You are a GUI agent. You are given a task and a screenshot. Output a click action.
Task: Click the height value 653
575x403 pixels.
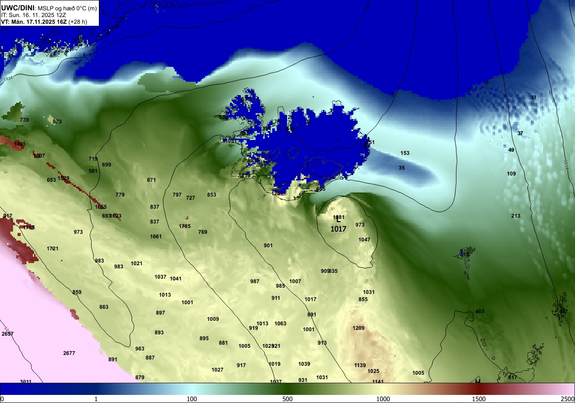coord(51,180)
